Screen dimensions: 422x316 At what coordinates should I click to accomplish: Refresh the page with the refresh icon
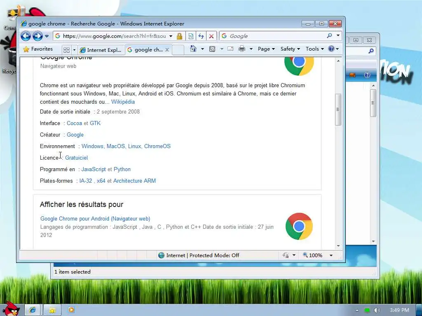201,36
